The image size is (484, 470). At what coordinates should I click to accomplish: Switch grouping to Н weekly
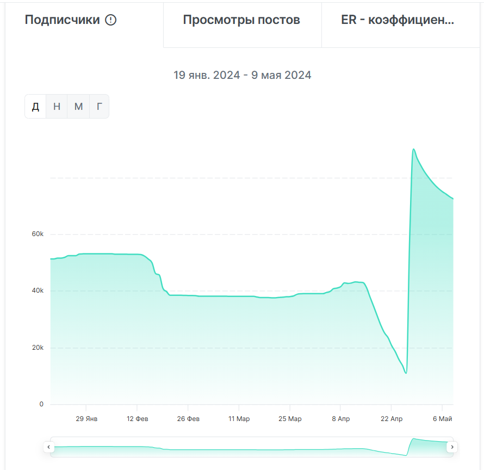click(x=57, y=107)
